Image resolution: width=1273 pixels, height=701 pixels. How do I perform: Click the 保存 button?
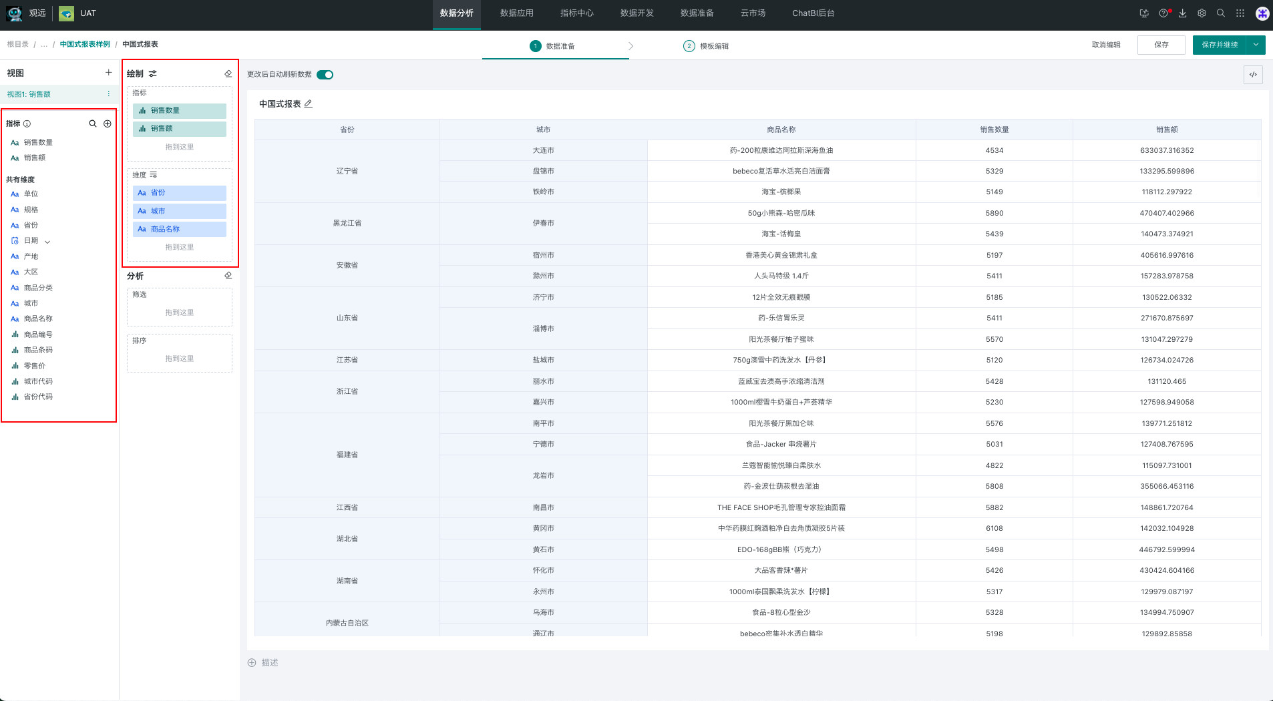coord(1161,45)
